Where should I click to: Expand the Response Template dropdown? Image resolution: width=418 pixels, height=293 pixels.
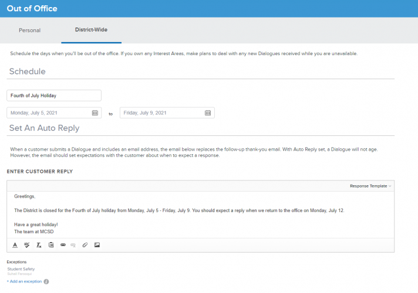coord(370,186)
